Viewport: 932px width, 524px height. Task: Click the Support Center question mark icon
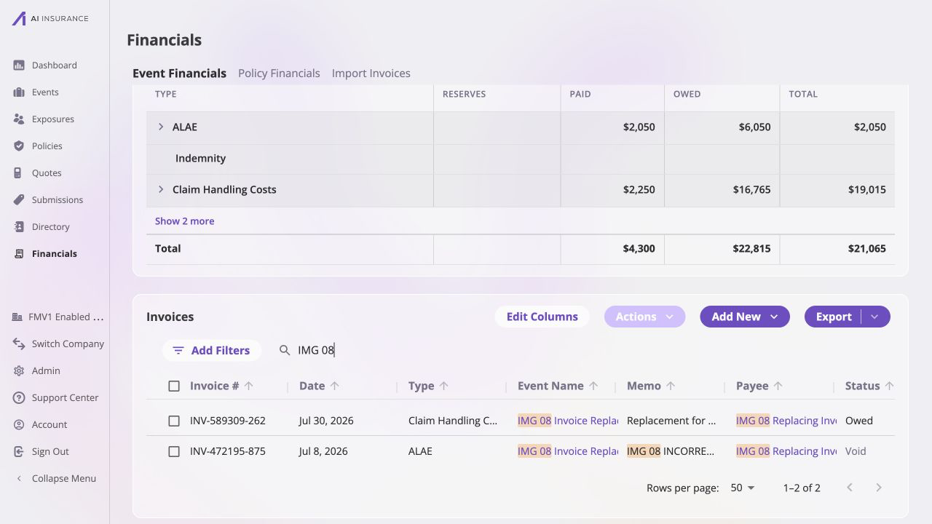(x=19, y=398)
